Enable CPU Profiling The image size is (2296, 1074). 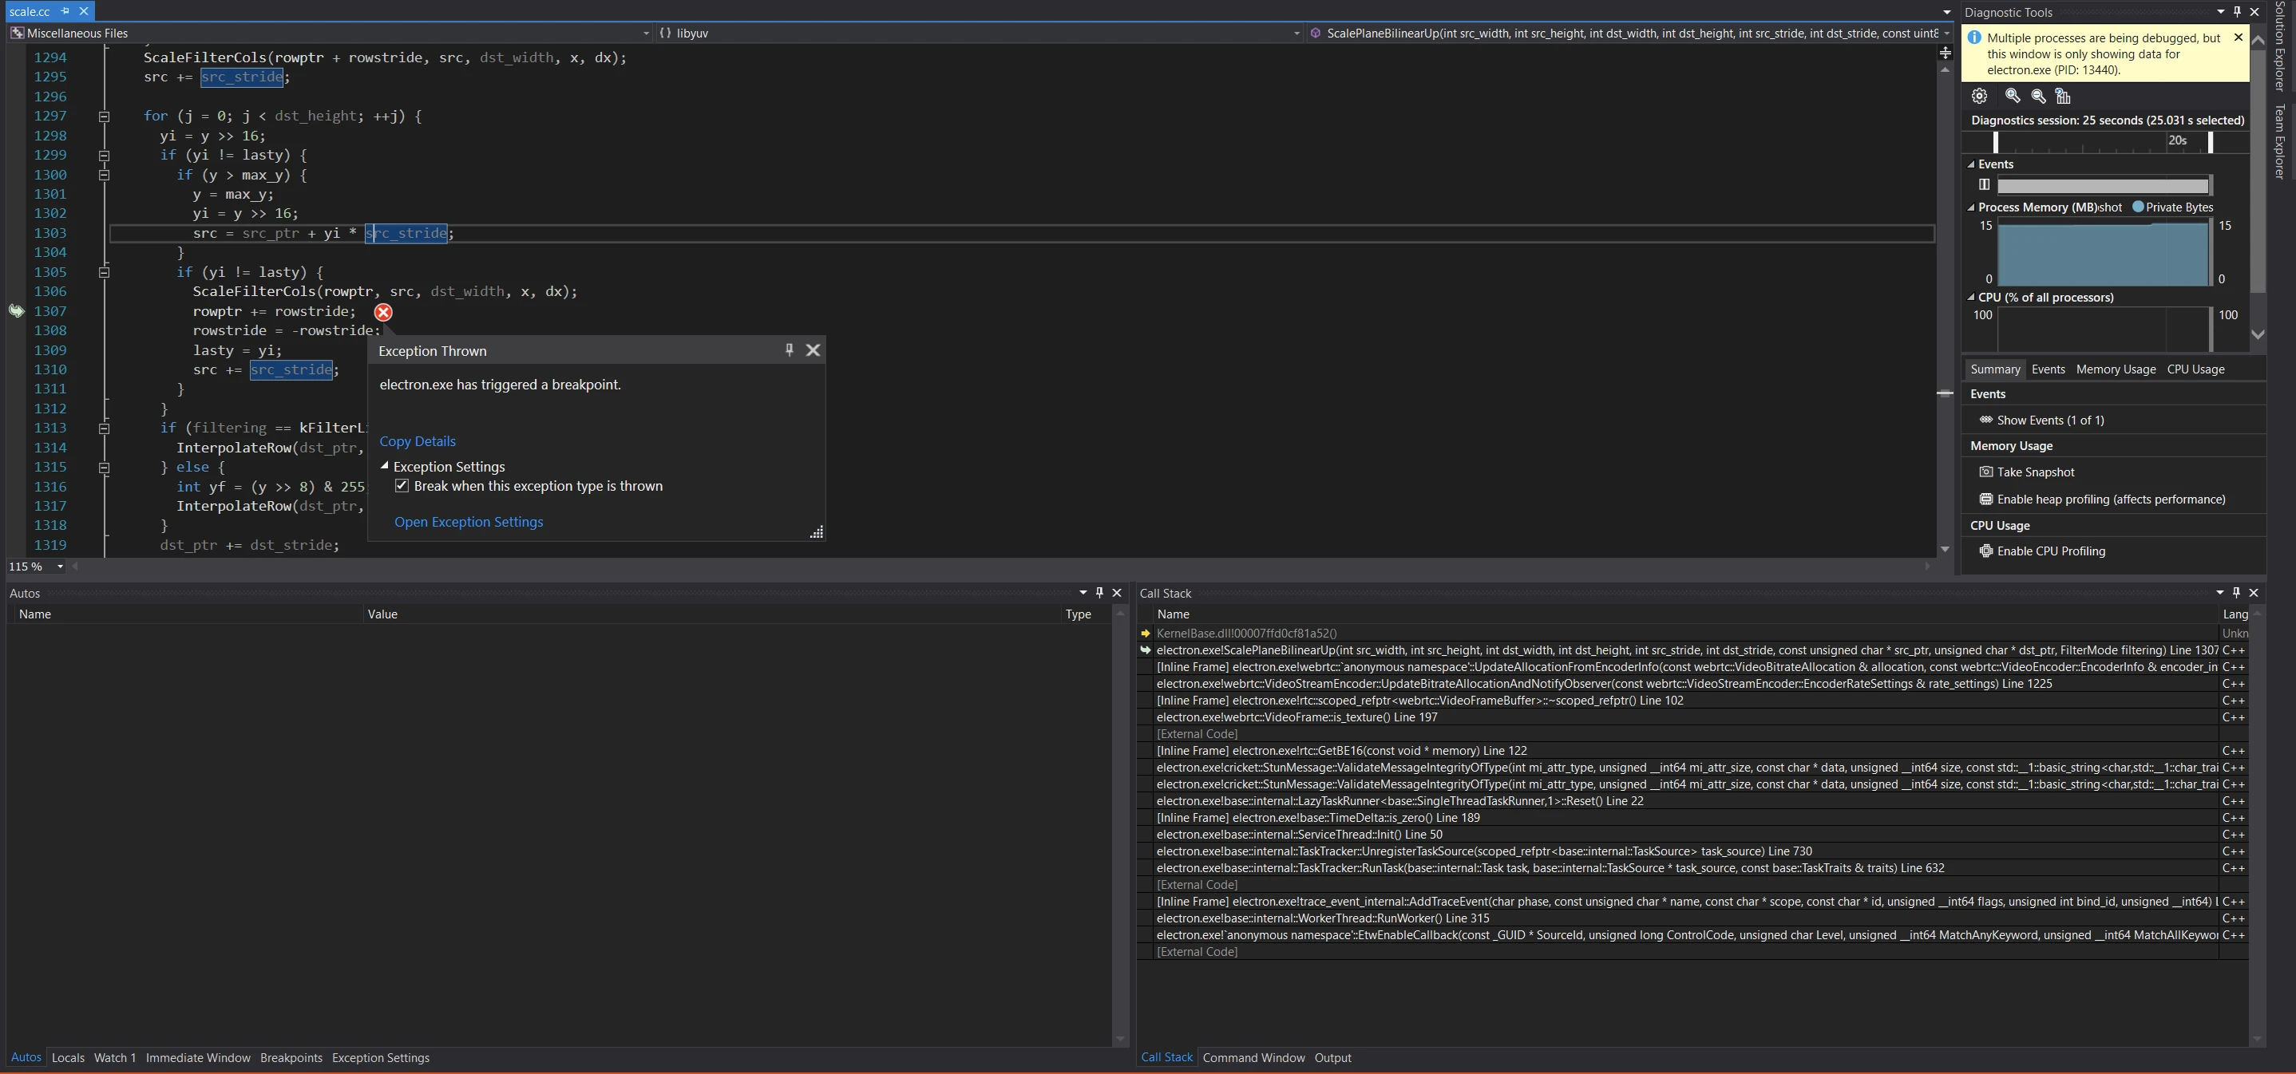(x=2050, y=551)
